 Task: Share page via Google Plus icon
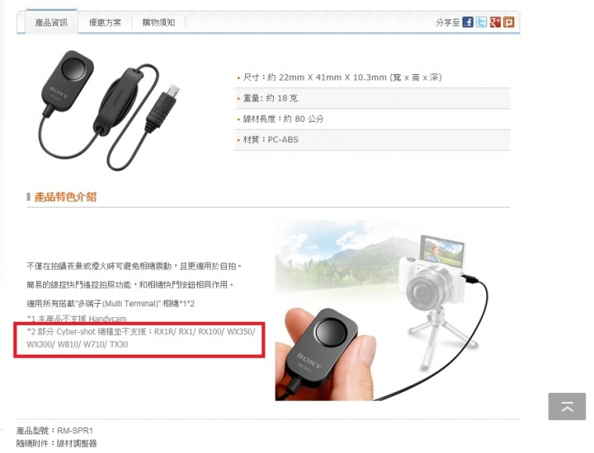(495, 22)
